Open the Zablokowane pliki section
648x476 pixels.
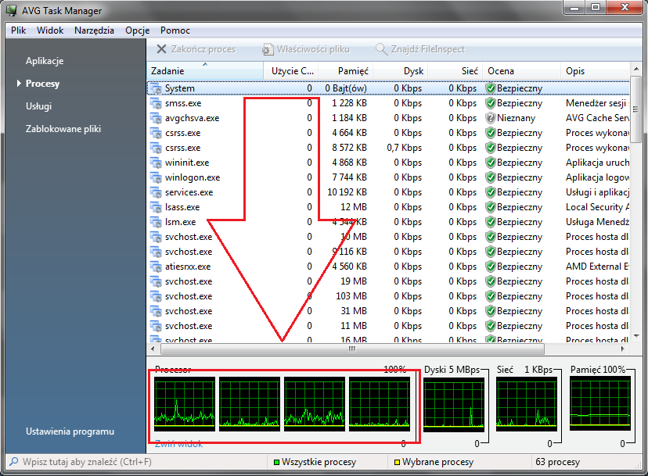click(x=63, y=129)
